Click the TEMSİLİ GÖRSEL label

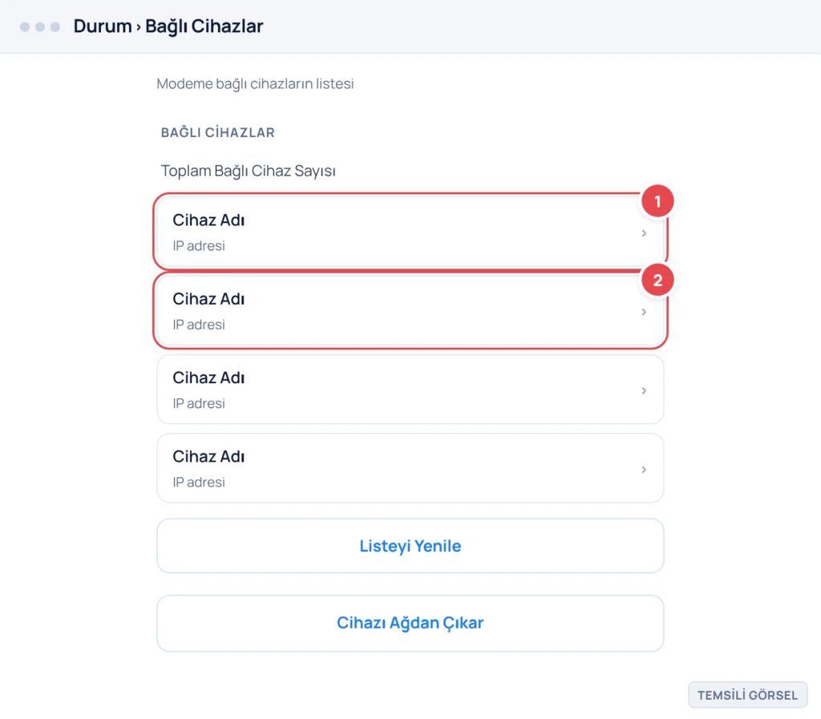coord(748,695)
